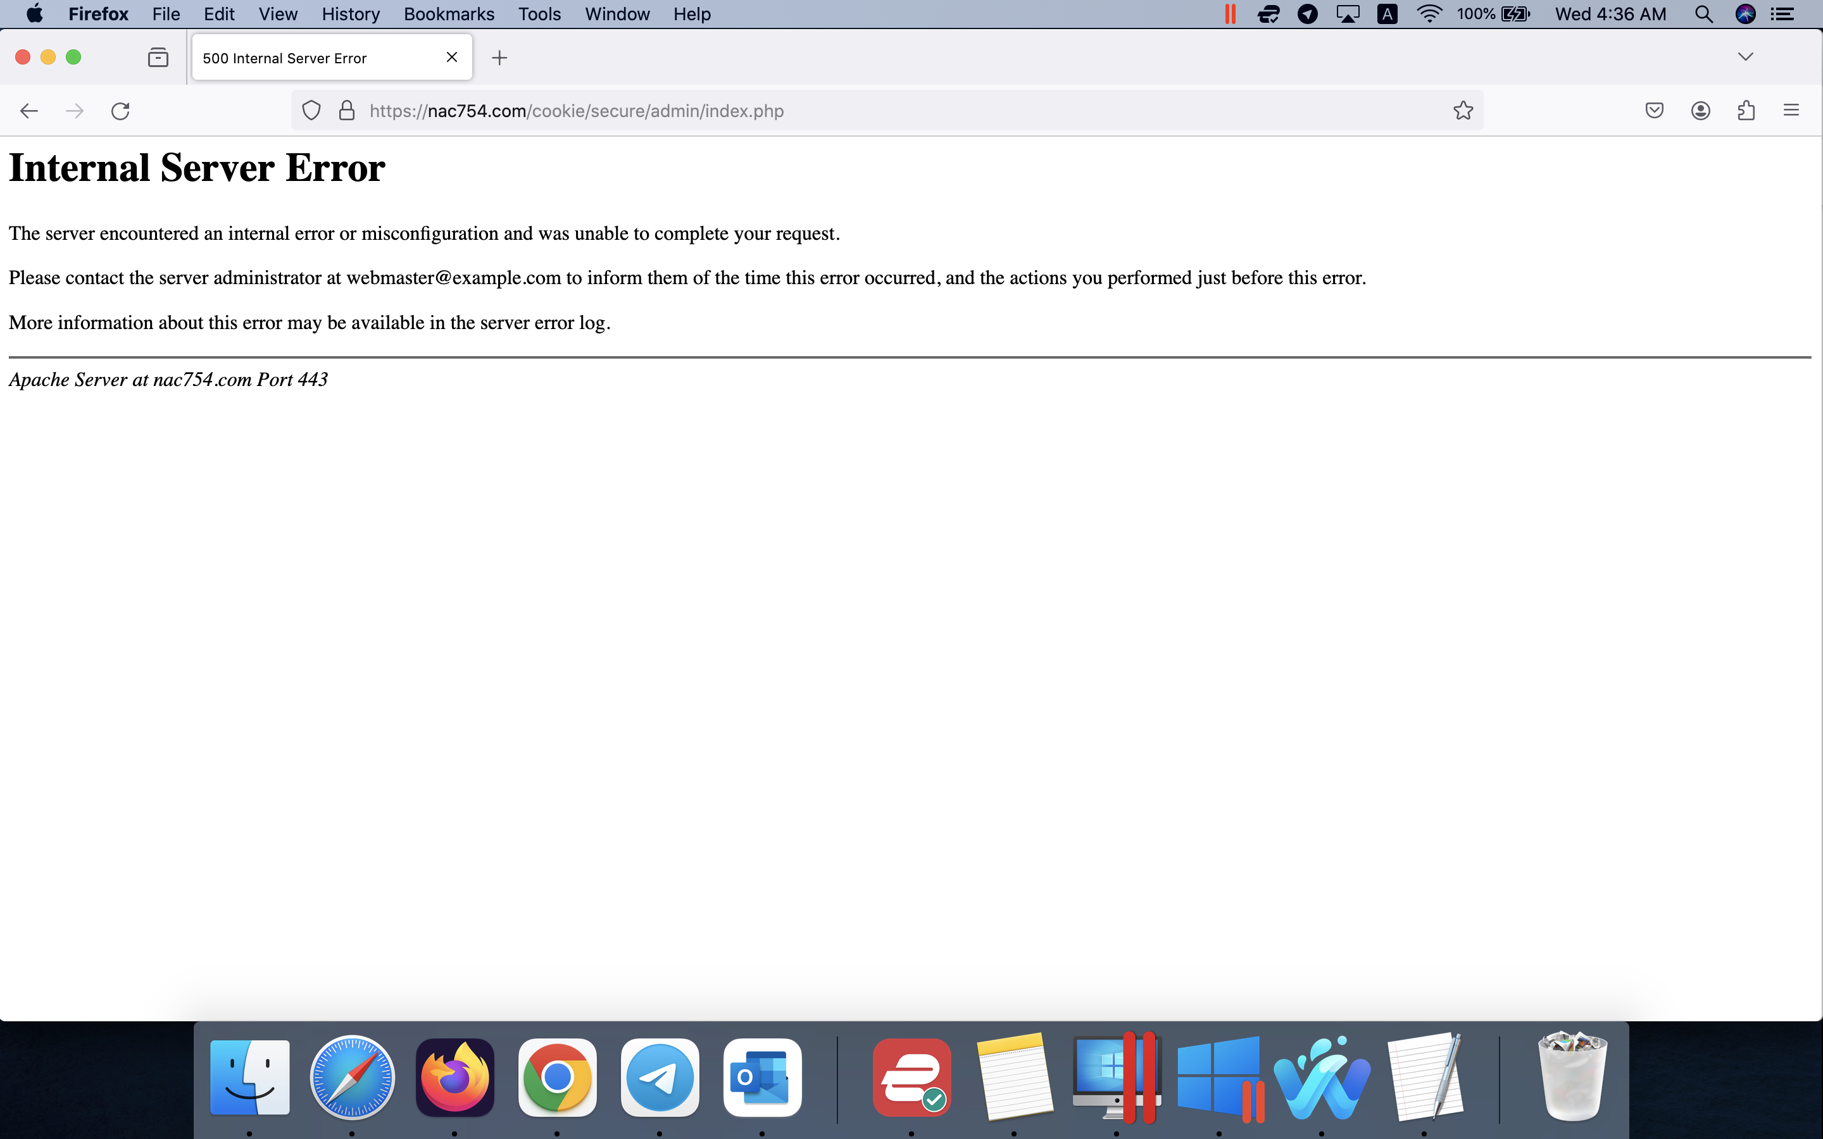Open tracking protection shield icon
Image resolution: width=1823 pixels, height=1139 pixels.
point(311,111)
